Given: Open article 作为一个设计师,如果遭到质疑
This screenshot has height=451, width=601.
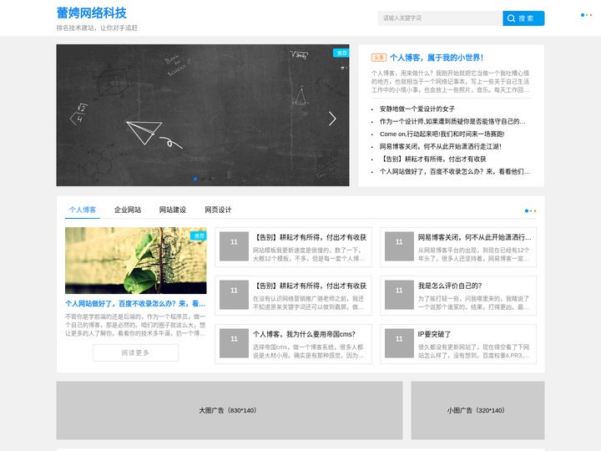Looking at the screenshot, I should [x=452, y=122].
